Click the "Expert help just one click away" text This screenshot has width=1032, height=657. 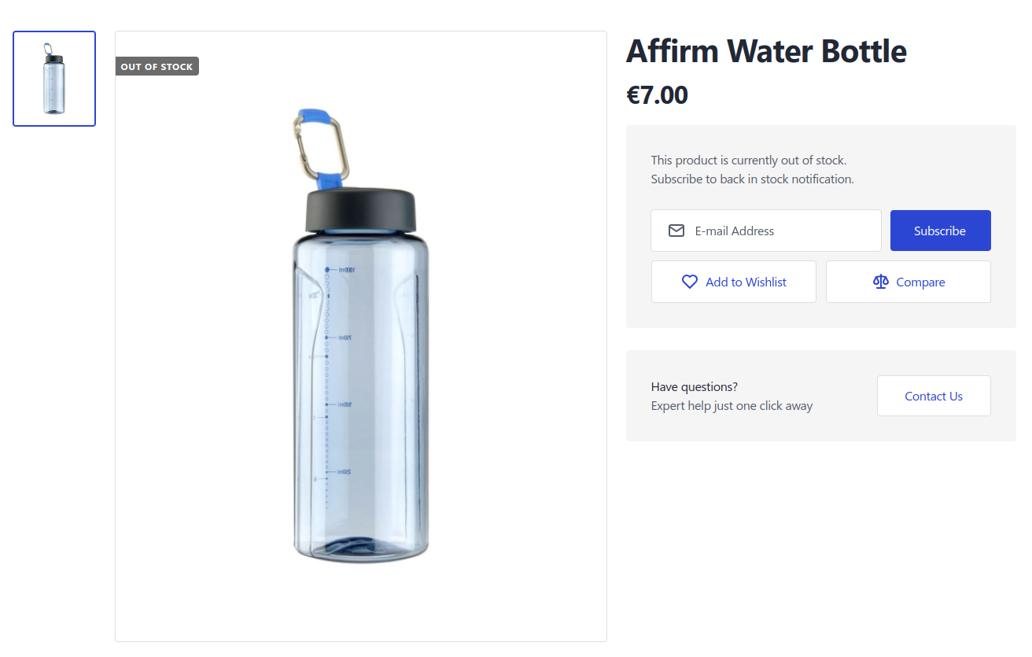coord(732,406)
